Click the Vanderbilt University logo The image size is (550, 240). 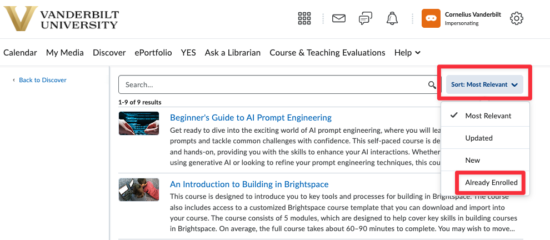click(61, 18)
